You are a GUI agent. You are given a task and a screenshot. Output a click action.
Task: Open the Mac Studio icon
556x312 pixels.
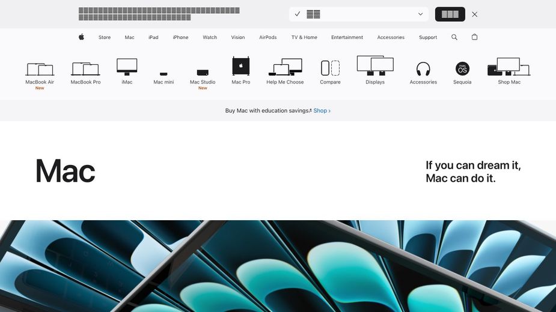[203, 73]
